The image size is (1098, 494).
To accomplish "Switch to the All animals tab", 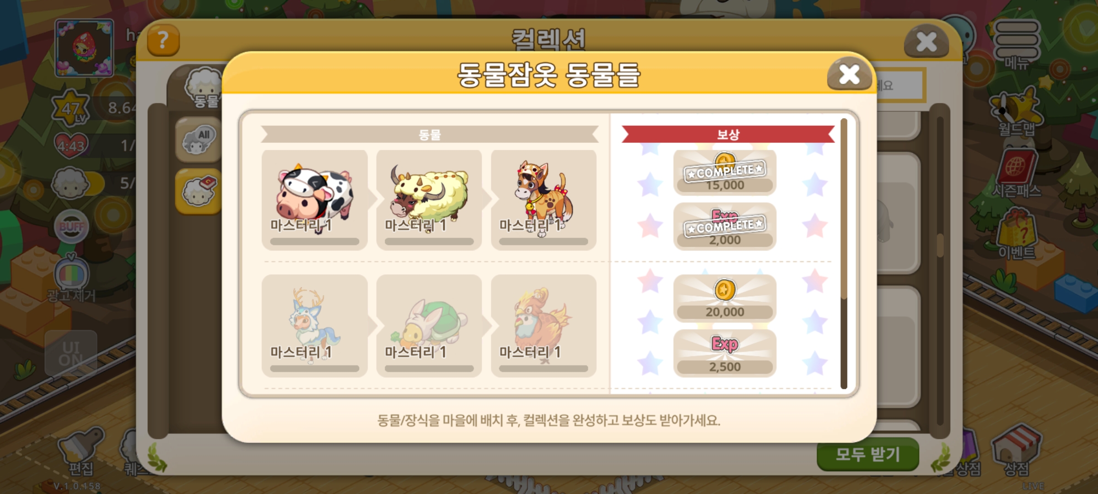I will (x=198, y=140).
